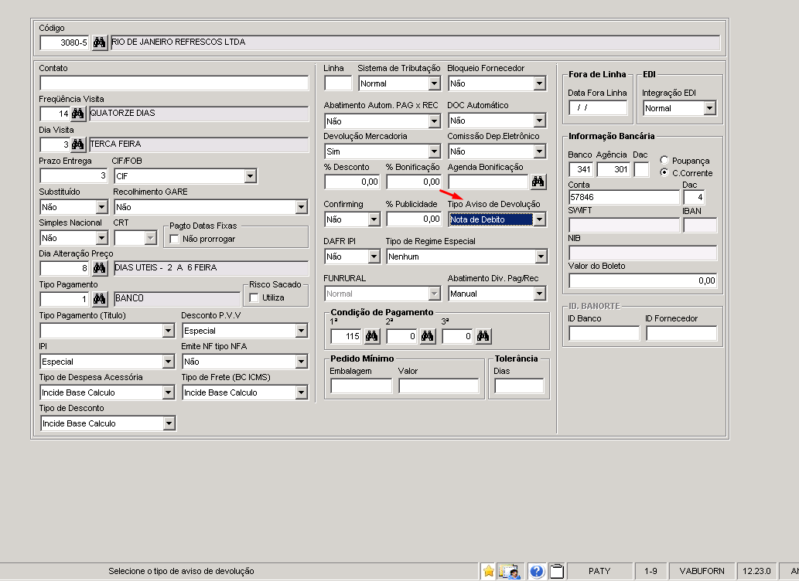Screen dimensions: 799x581
Task: Open Tipo Pagamento (Título) dropdown
Action: coord(169,331)
